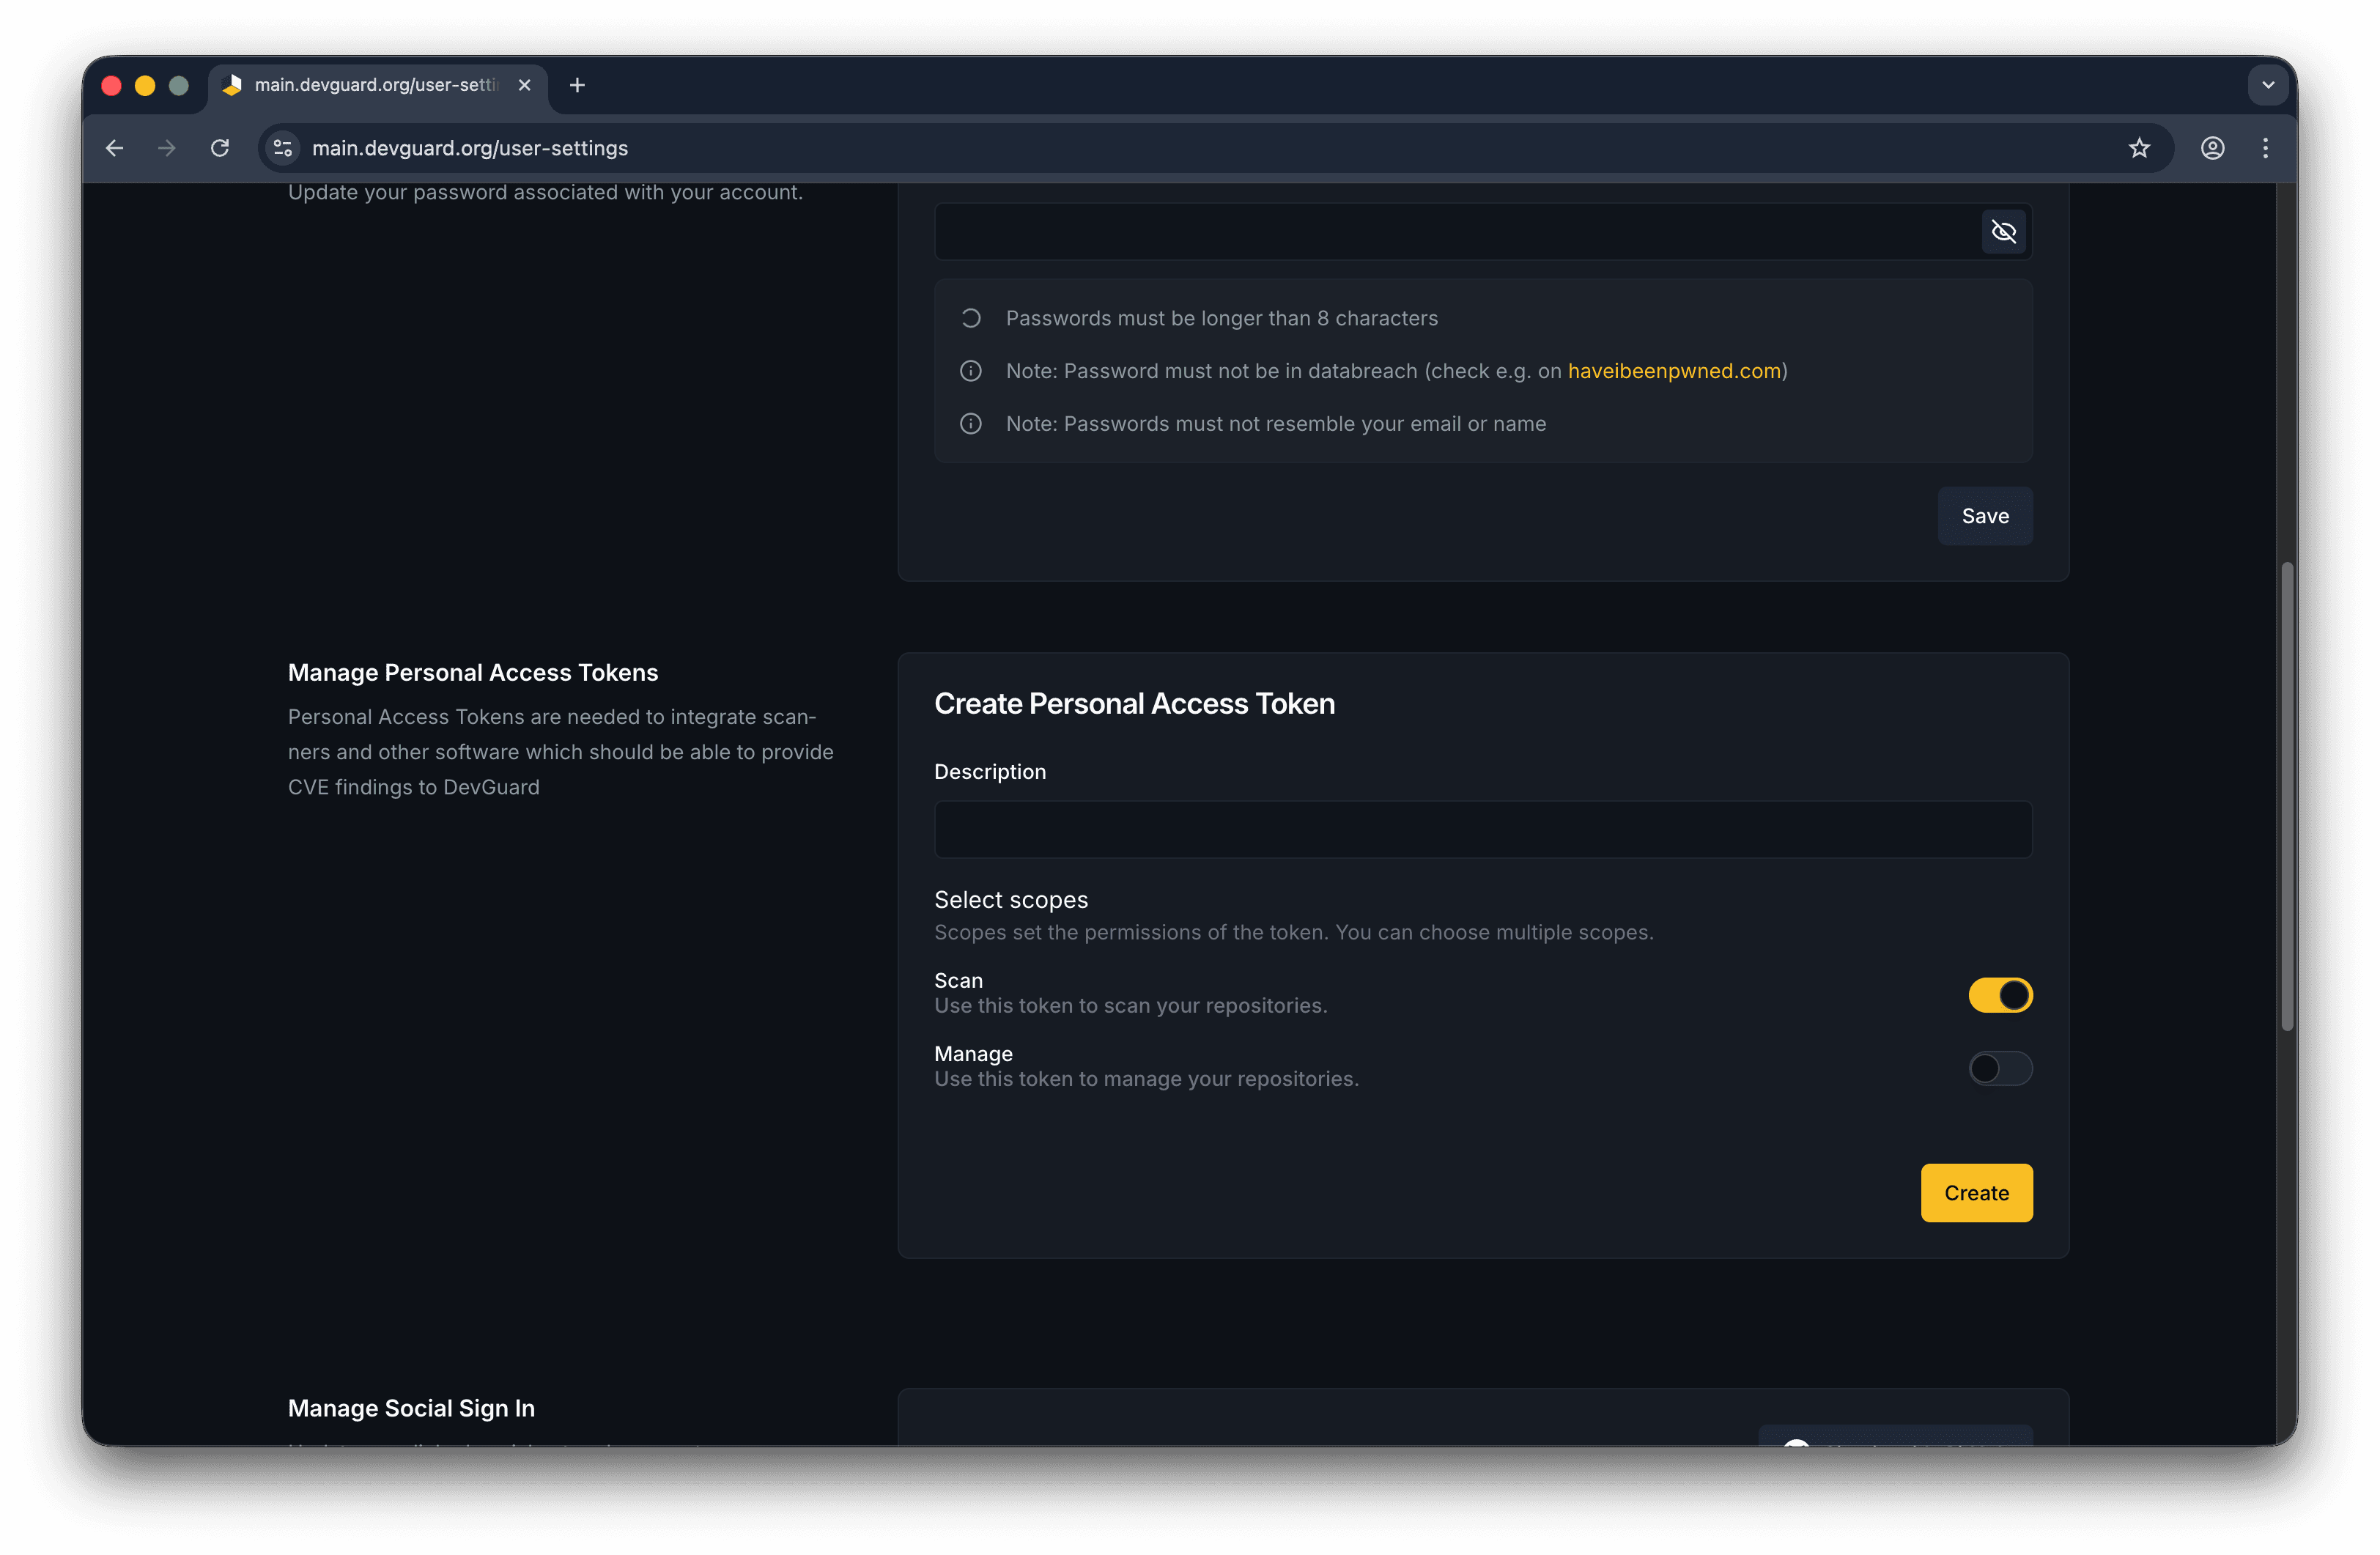Enable the Manage scope toggle
This screenshot has height=1555, width=2380.
pyautogui.click(x=2000, y=1068)
